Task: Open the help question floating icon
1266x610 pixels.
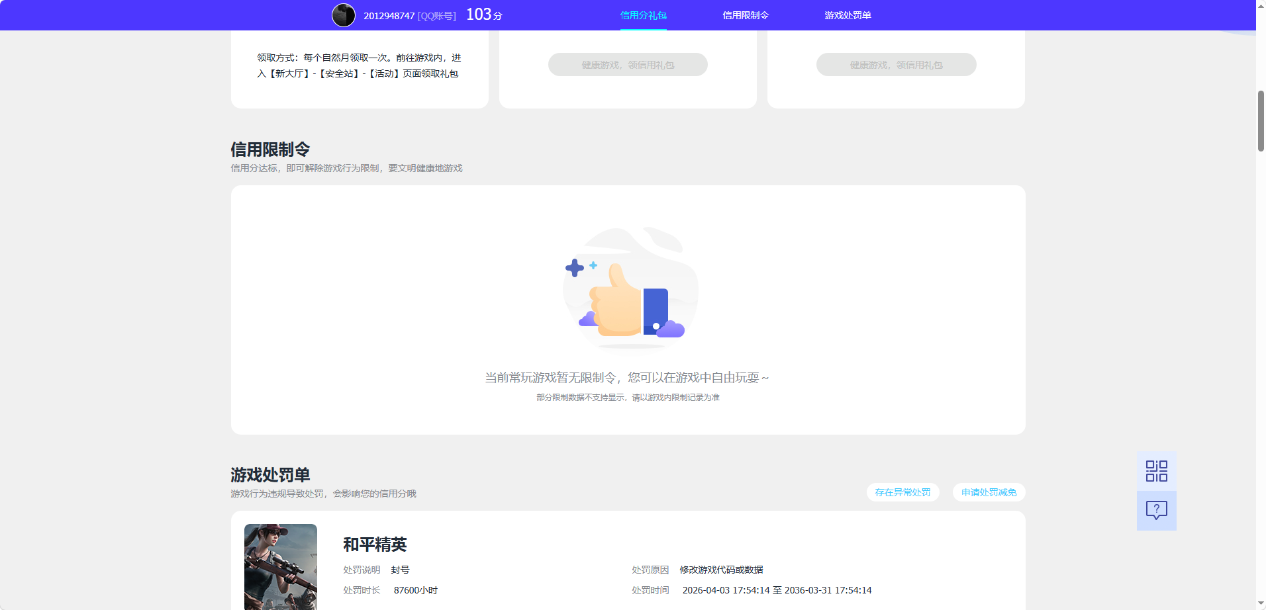Action: click(x=1156, y=510)
